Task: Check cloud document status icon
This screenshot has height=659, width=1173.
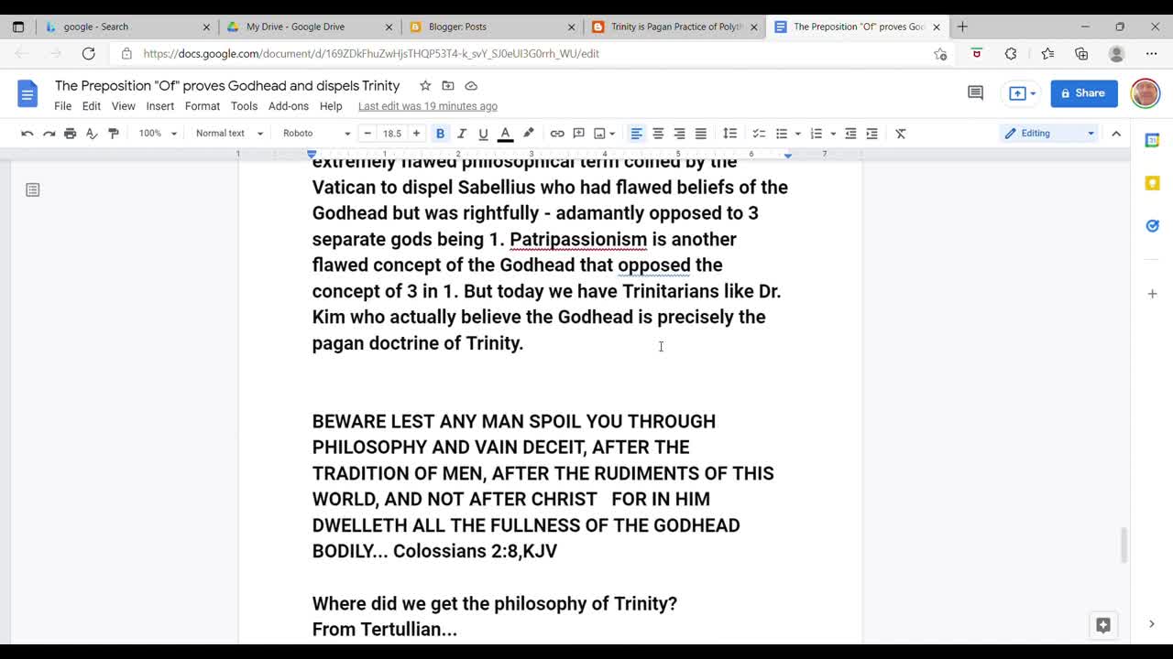Action: [x=471, y=86]
